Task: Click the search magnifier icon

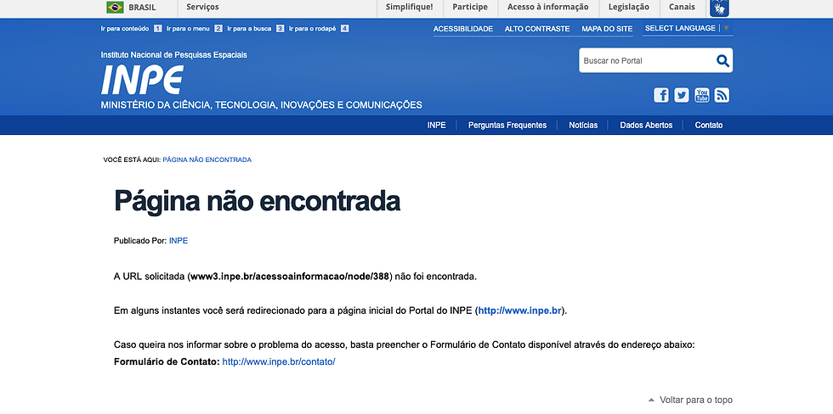Action: 722,60
